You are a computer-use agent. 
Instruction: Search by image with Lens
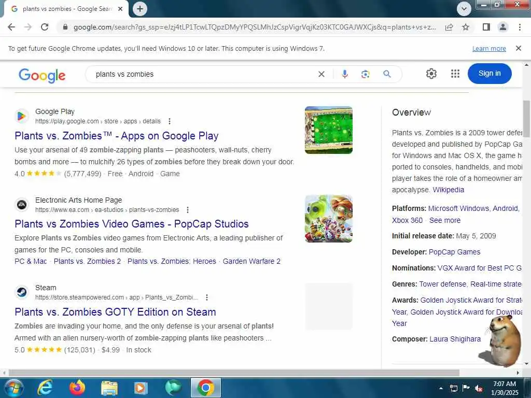pyautogui.click(x=366, y=74)
